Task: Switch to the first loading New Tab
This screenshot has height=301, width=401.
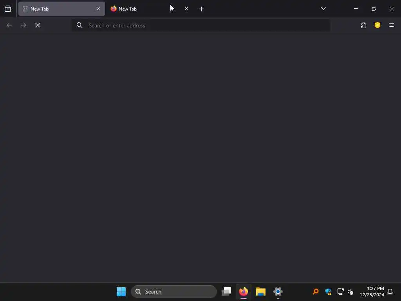Action: [x=61, y=9]
